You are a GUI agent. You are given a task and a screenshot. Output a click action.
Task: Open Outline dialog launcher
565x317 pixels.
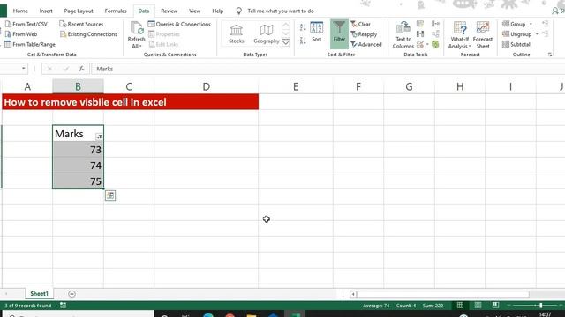point(550,55)
